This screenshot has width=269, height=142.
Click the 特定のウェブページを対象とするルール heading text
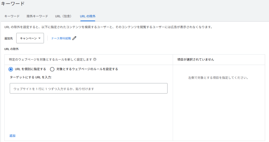(50, 59)
